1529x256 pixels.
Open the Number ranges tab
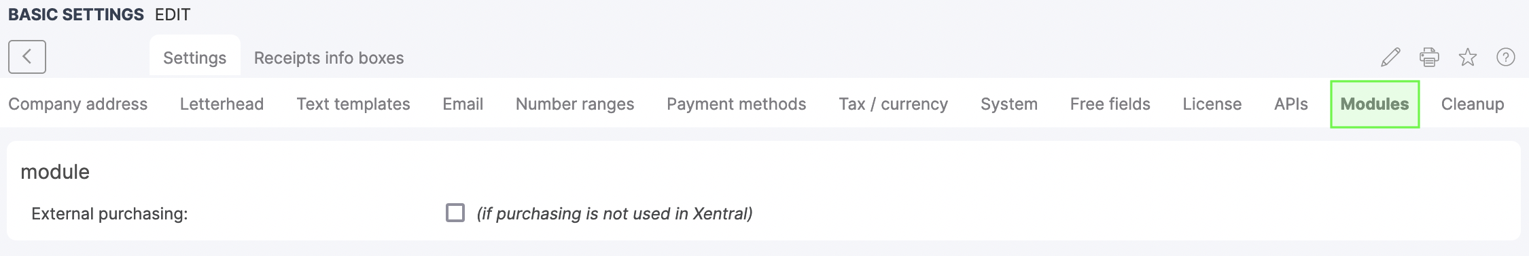(x=575, y=104)
